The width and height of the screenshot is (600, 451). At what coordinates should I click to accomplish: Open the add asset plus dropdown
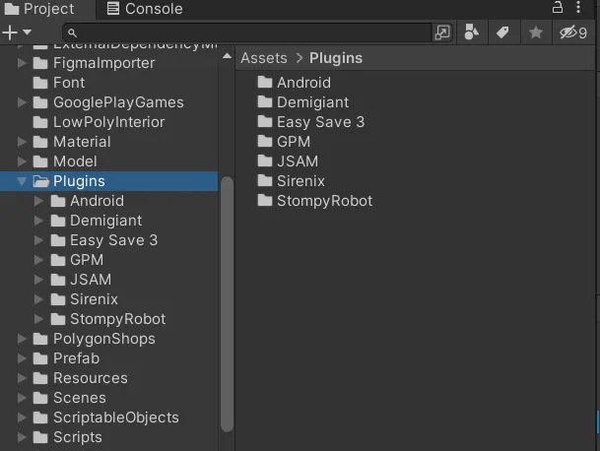coord(17,32)
